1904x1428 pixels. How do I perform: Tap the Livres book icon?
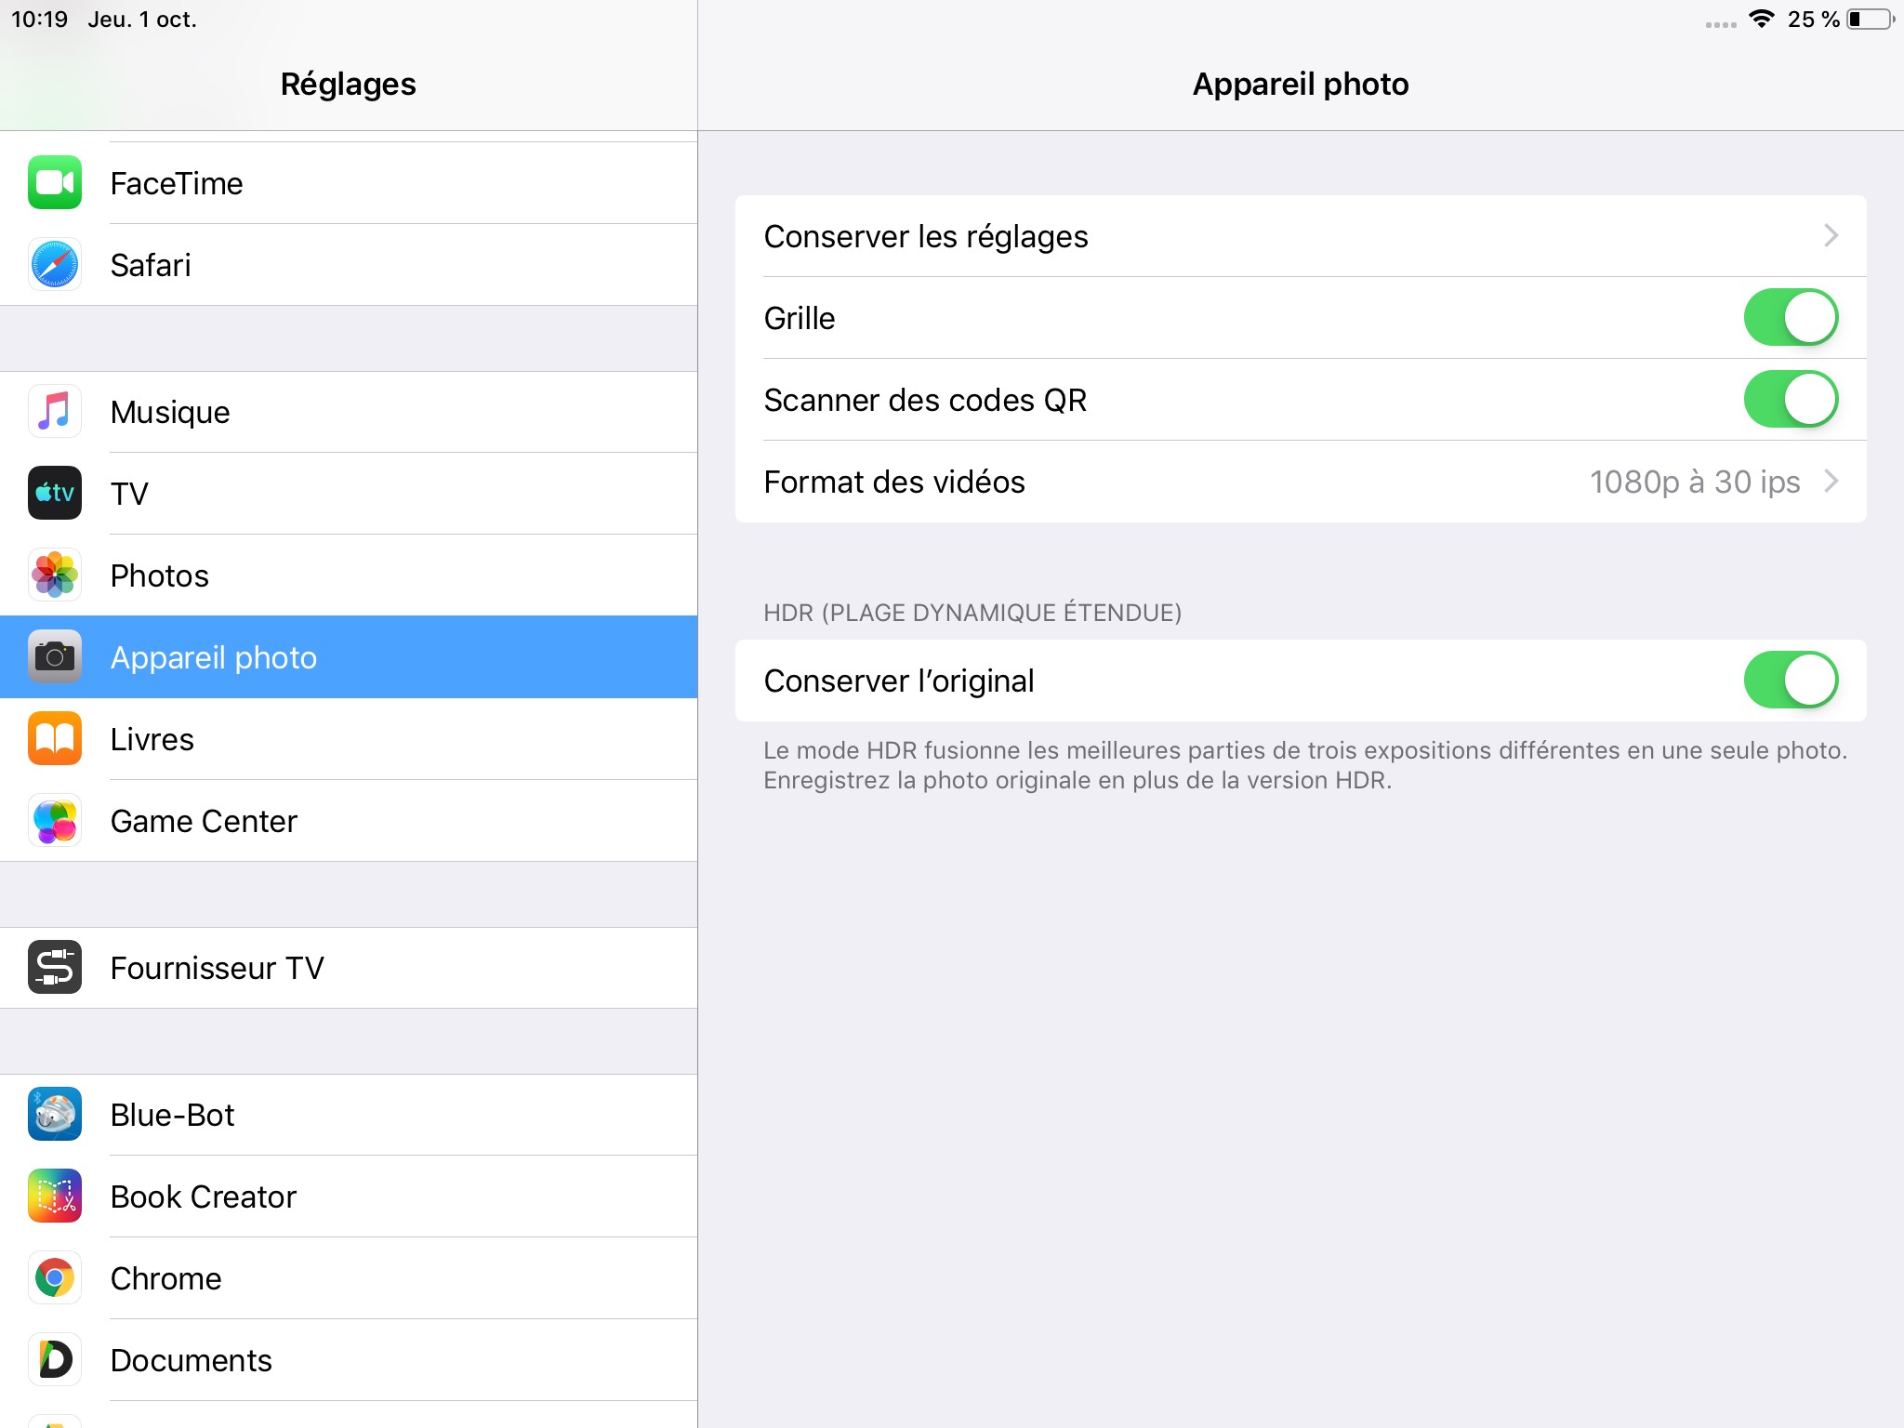point(55,739)
